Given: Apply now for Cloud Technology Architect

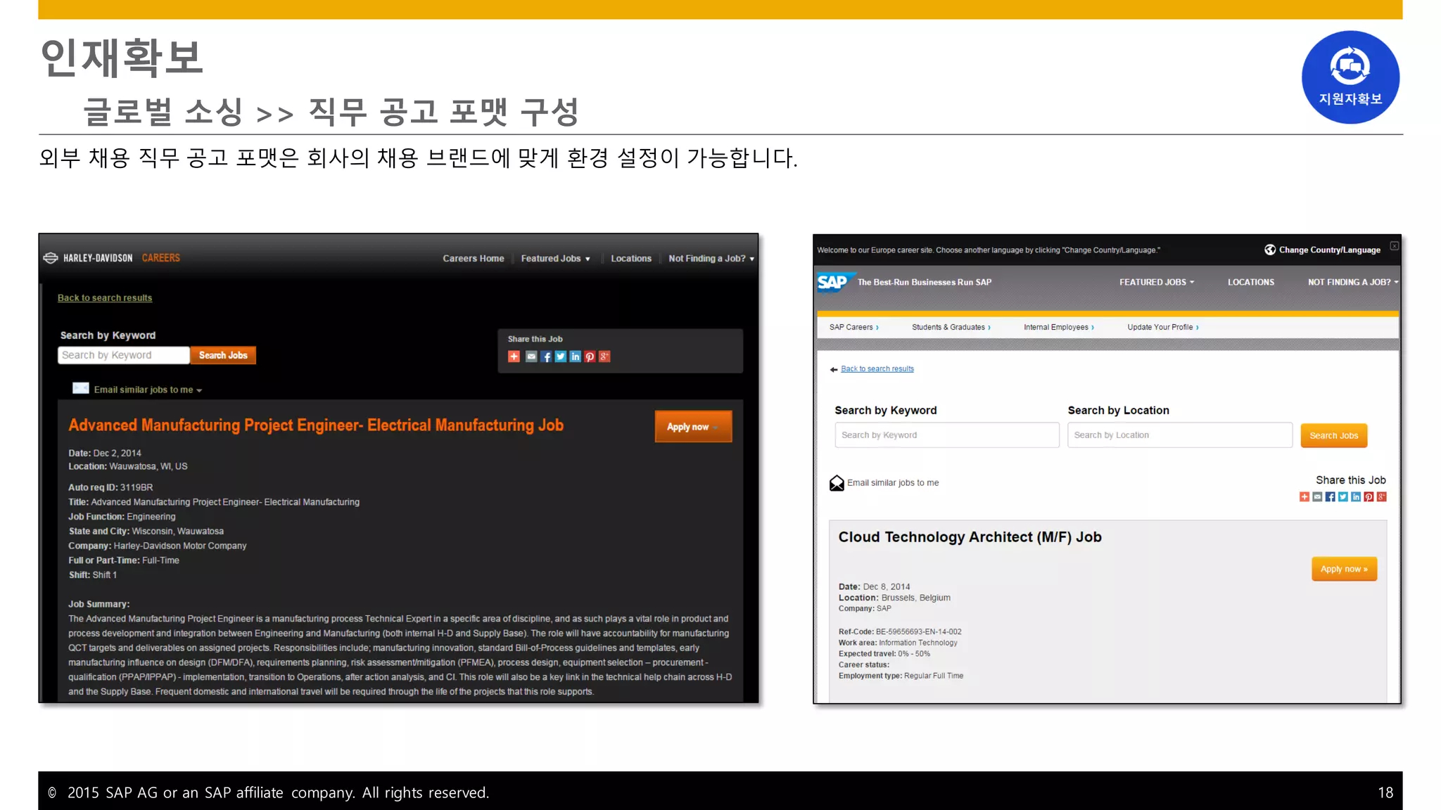Looking at the screenshot, I should [1344, 569].
